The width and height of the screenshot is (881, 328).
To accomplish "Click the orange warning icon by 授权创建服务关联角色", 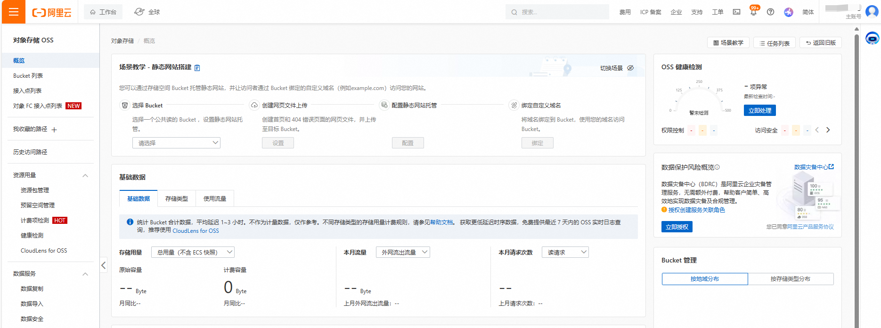I will pos(664,210).
